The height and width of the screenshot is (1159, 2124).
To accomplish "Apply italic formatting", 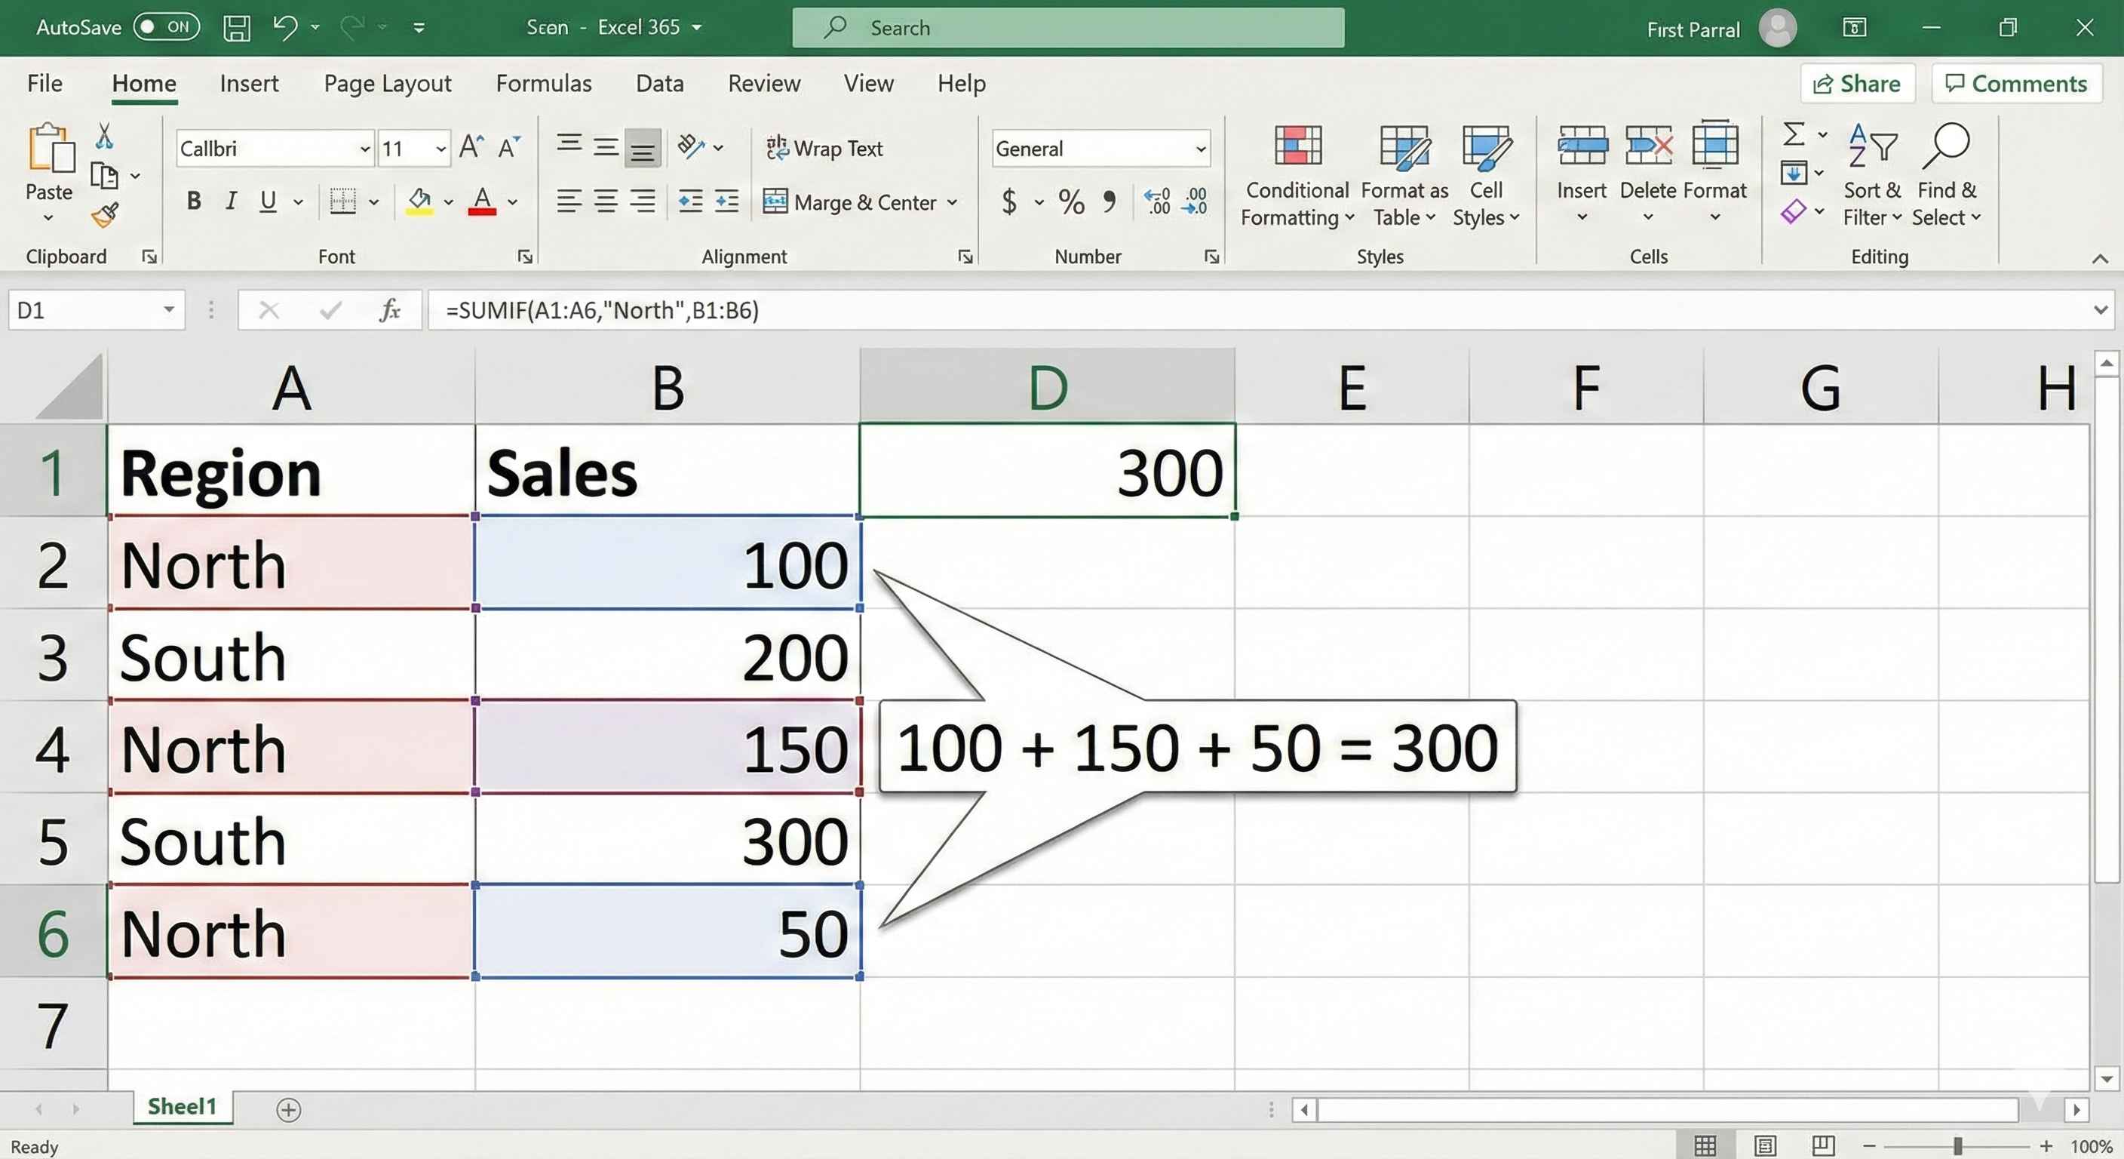I will [x=232, y=201].
